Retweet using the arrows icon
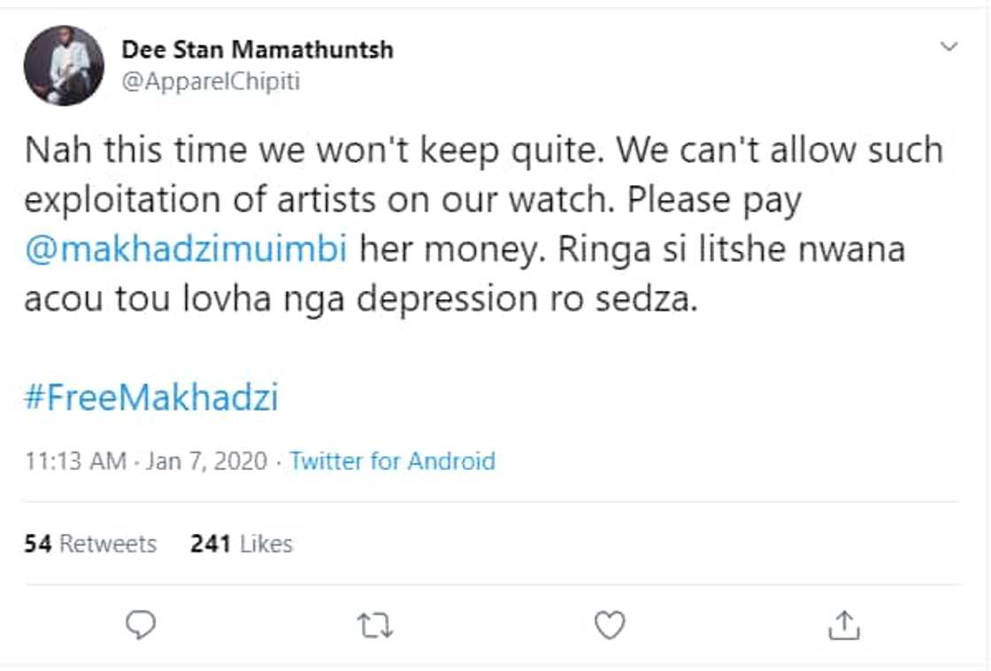The image size is (991, 671). (375, 627)
